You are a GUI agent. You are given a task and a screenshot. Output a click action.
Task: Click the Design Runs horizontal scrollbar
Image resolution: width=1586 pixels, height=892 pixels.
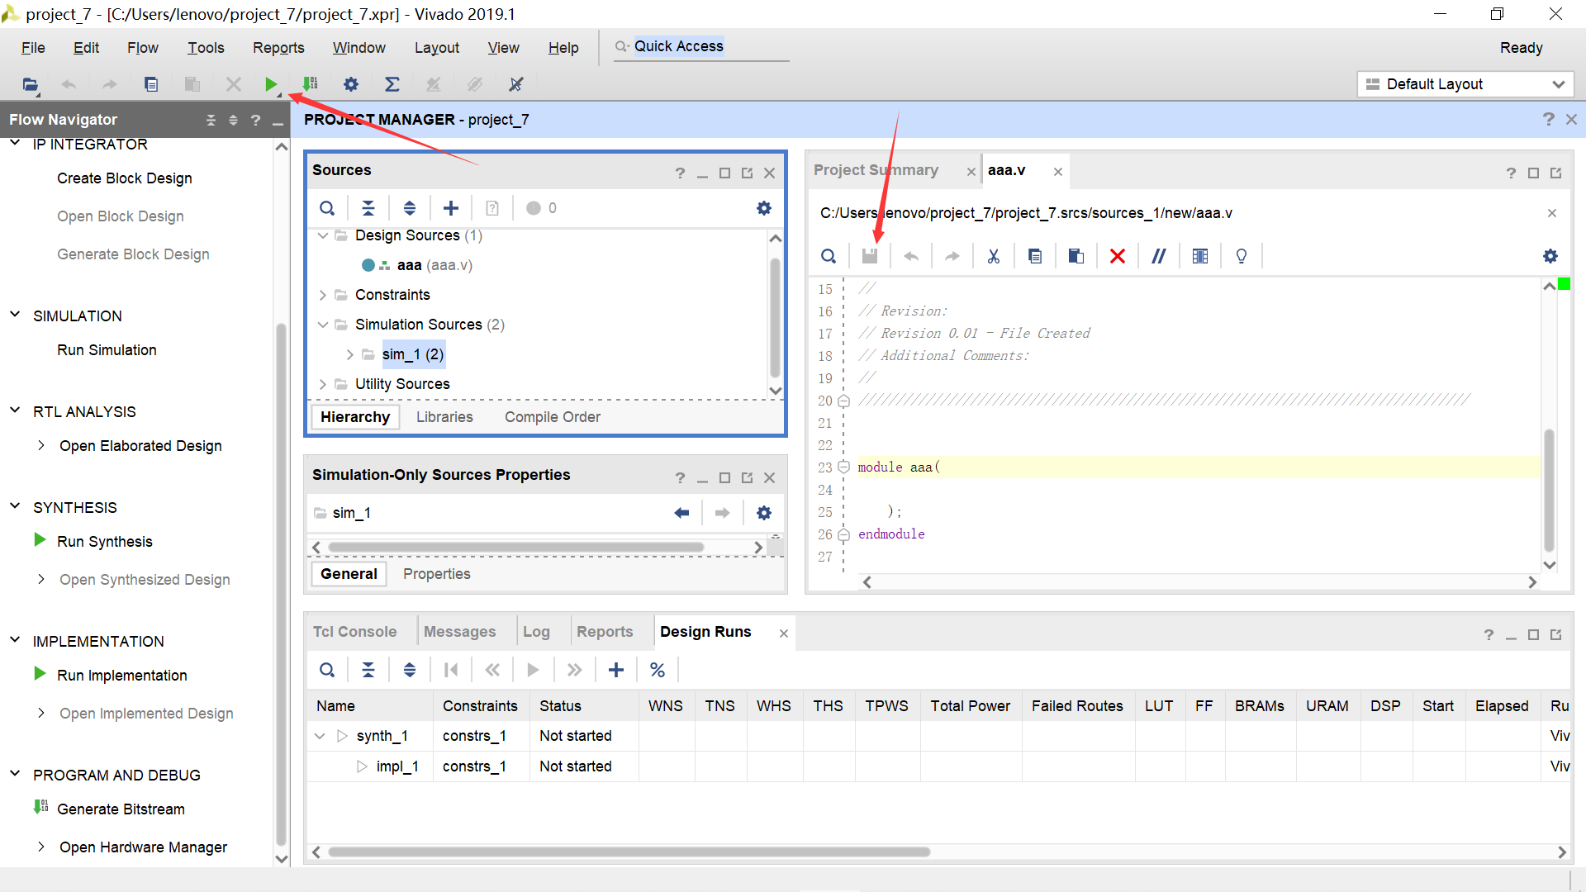point(628,852)
